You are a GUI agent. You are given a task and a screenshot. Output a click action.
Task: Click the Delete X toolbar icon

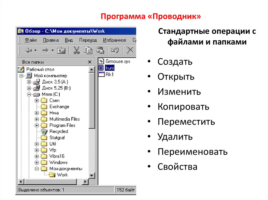(130, 50)
